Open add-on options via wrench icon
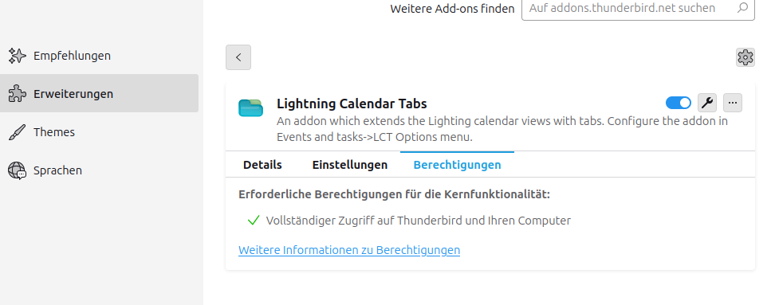Screen dimensions: 775x305 [x=707, y=103]
